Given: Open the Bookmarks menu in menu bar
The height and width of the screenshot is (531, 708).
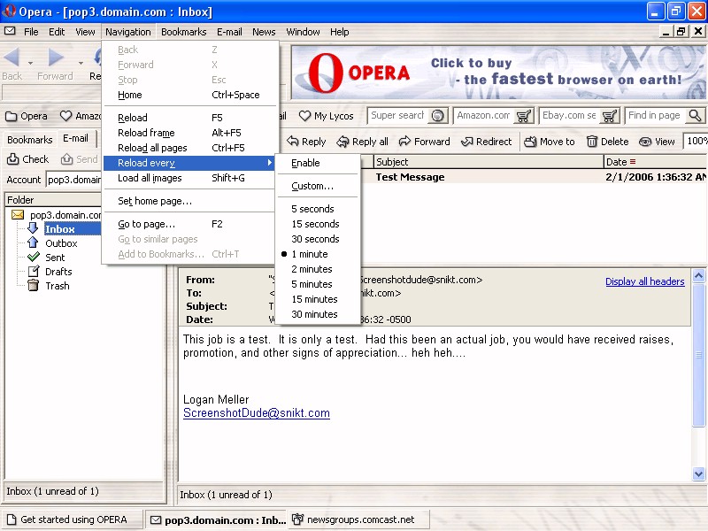Looking at the screenshot, I should (x=183, y=32).
